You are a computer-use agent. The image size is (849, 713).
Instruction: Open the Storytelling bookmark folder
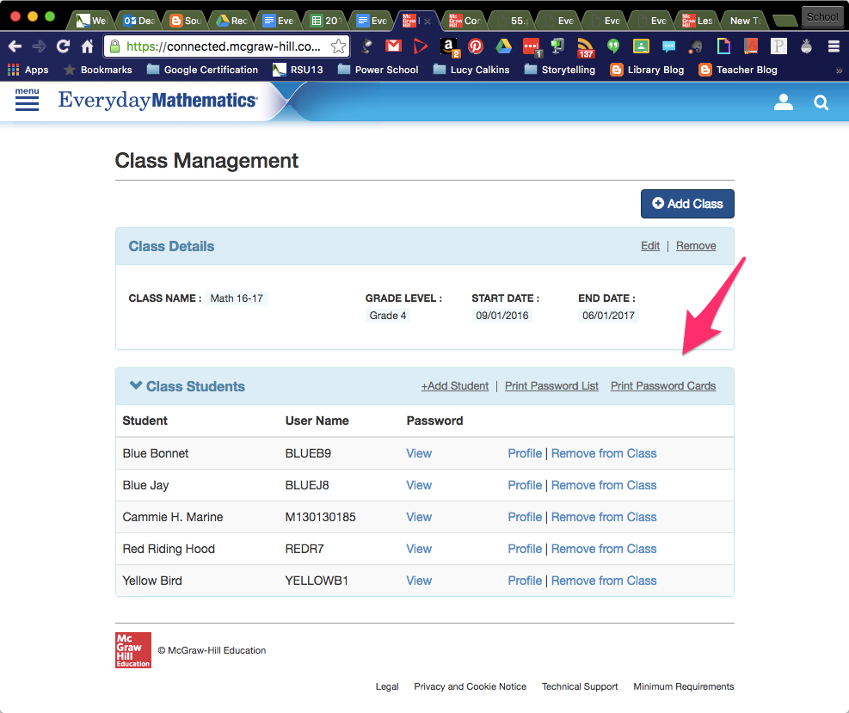[560, 70]
